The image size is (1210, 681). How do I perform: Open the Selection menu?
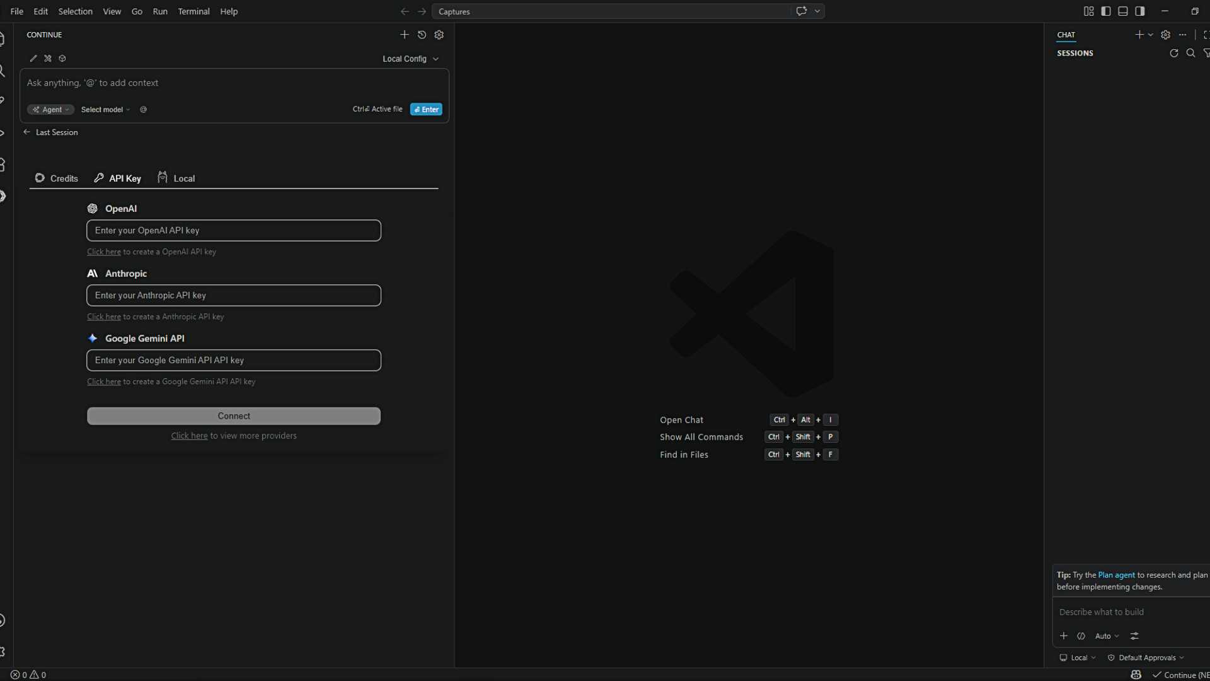tap(75, 11)
